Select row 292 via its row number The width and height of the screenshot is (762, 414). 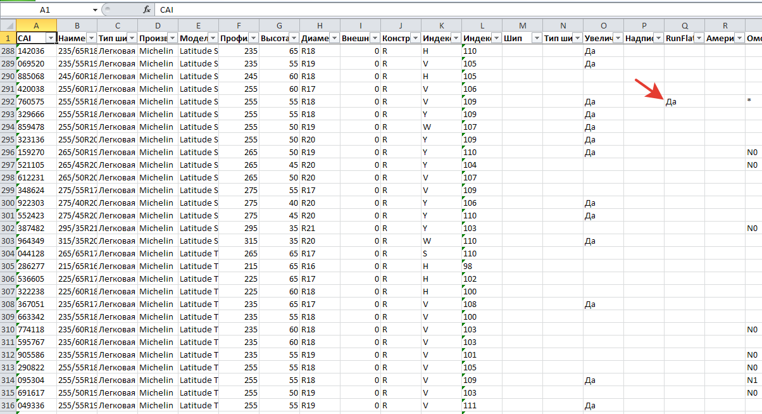pos(8,101)
